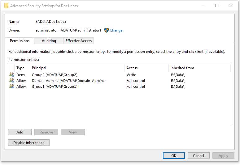Click the folder icon in title bar
Viewport: 240px width, 165px height.
click(x=6, y=6)
